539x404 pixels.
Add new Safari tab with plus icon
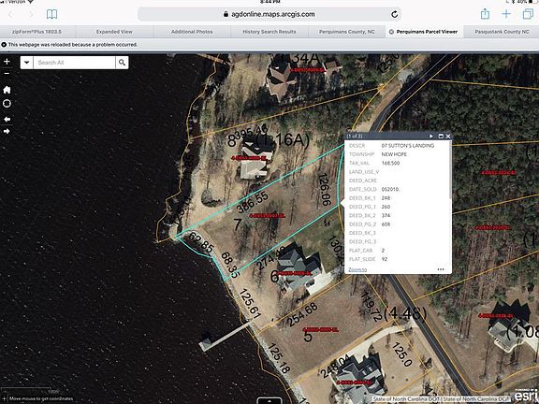506,14
